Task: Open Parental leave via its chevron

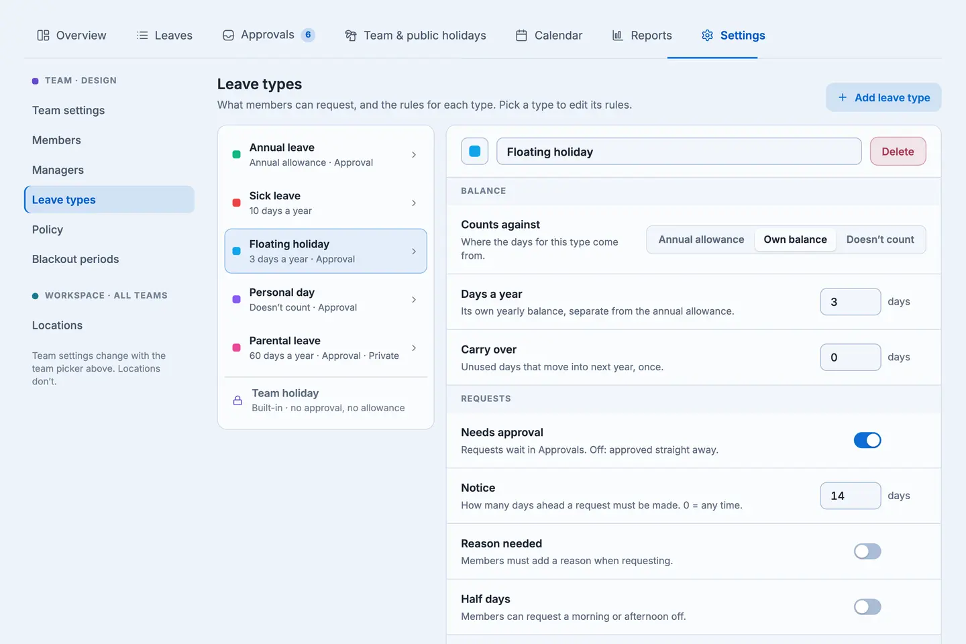Action: 414,348
